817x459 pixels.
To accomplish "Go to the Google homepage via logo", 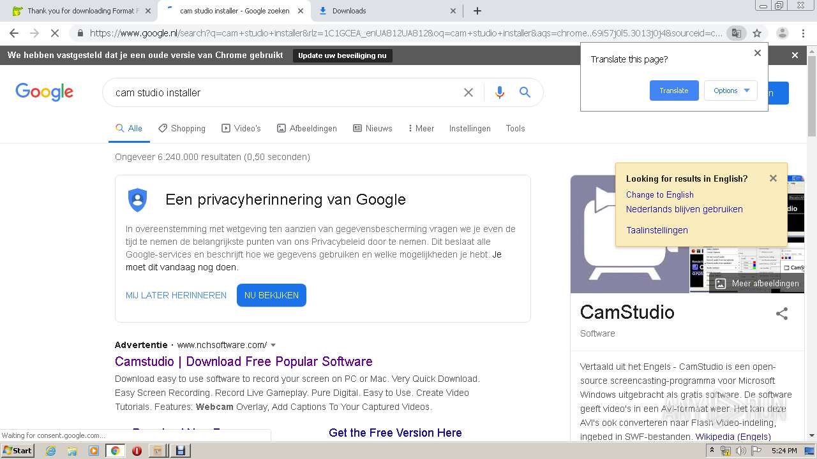I will tap(44, 92).
